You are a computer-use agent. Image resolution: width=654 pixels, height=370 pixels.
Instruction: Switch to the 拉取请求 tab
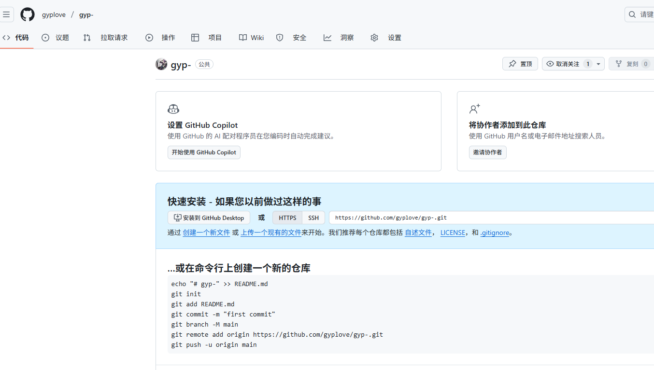[105, 38]
